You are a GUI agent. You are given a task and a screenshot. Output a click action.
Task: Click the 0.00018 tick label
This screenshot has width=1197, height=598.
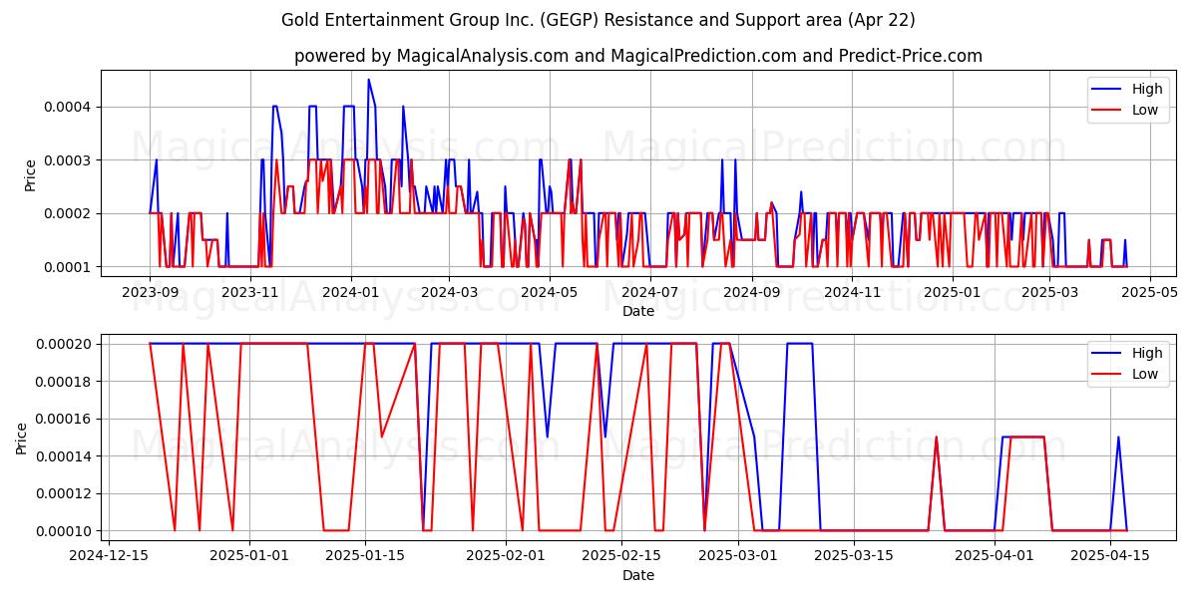(x=66, y=382)
